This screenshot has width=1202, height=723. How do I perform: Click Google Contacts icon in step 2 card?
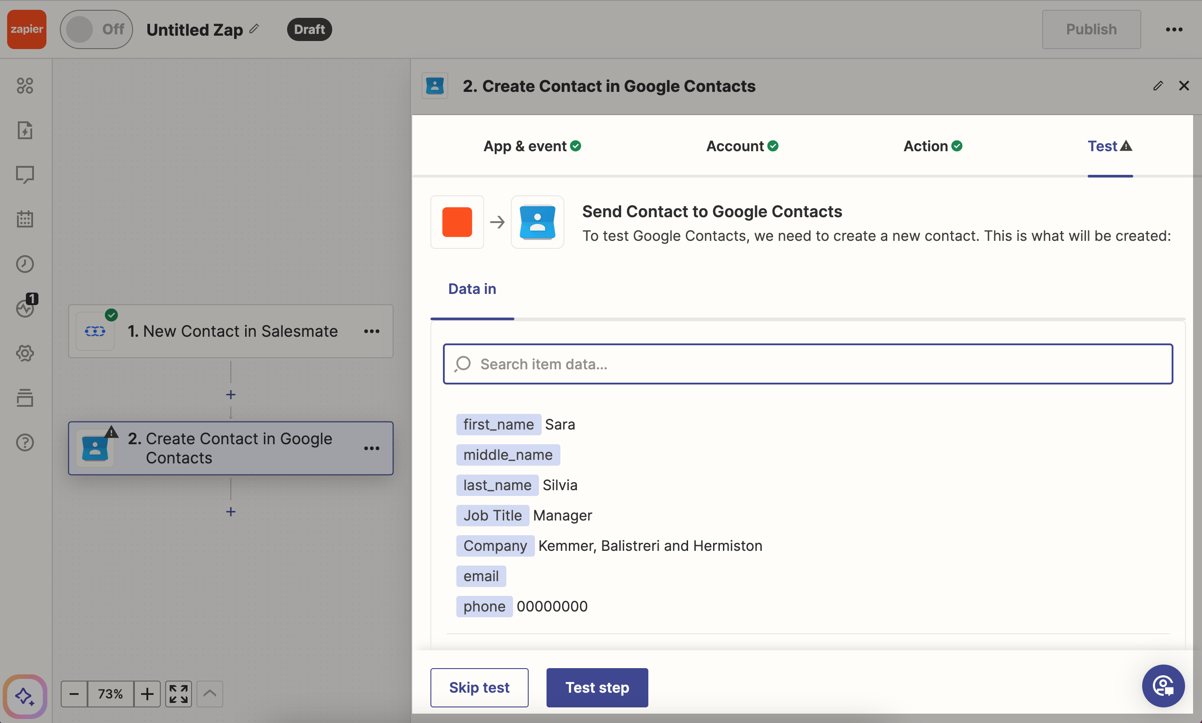pyautogui.click(x=95, y=448)
